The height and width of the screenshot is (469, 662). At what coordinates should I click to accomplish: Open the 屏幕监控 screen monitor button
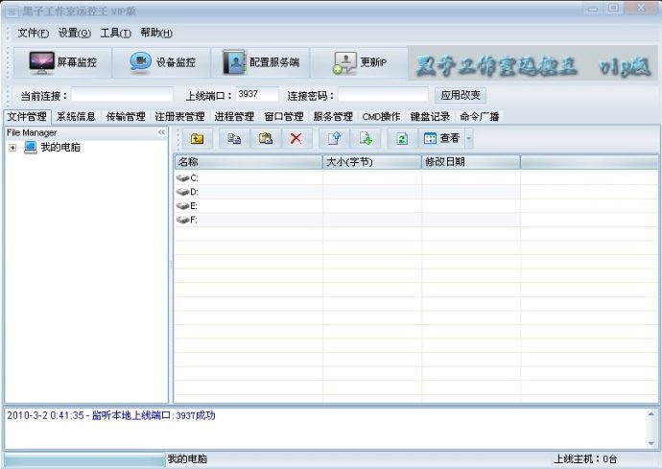[63, 62]
